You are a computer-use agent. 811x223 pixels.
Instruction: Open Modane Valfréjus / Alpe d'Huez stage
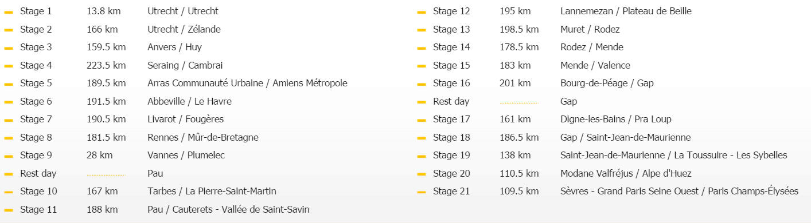tap(626, 173)
